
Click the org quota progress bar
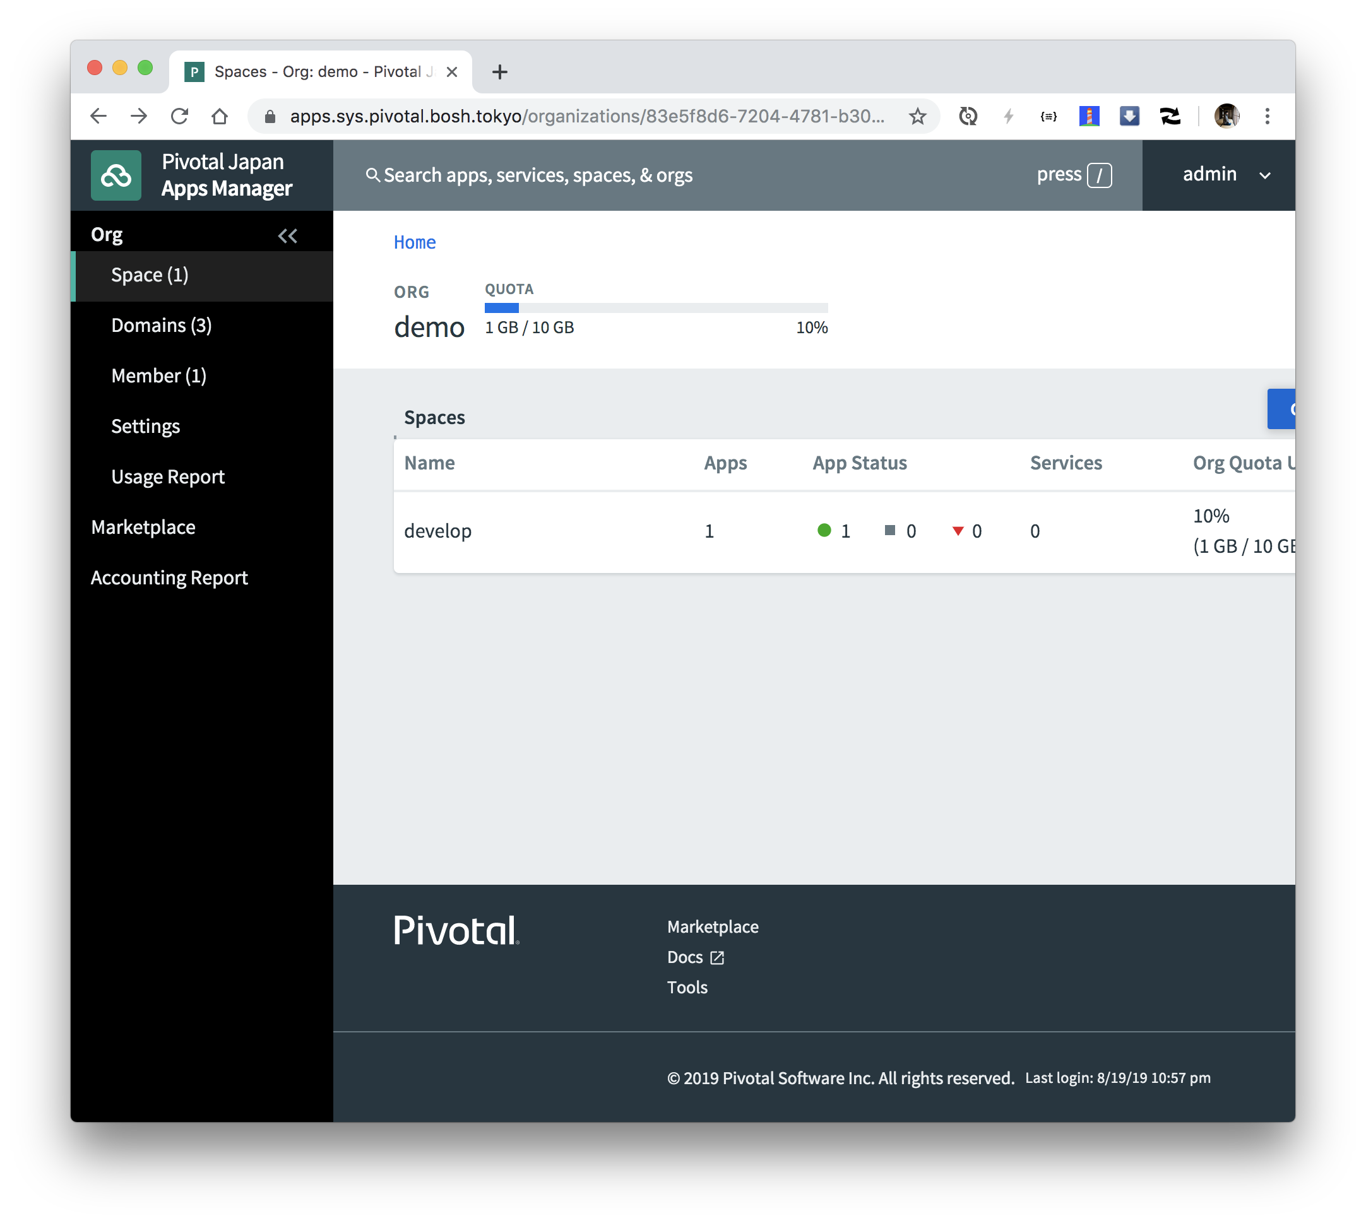click(656, 308)
